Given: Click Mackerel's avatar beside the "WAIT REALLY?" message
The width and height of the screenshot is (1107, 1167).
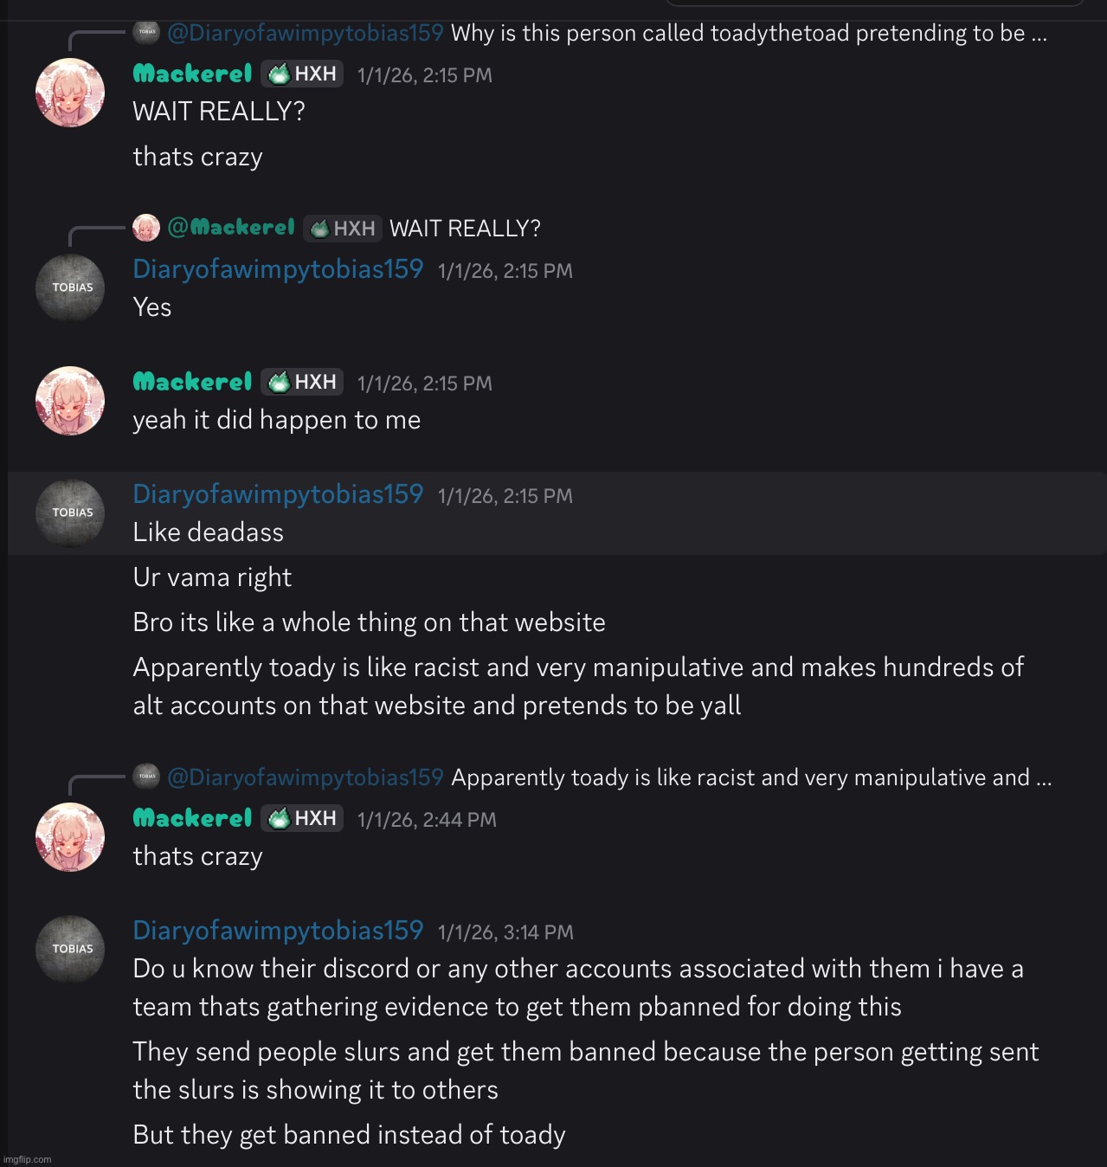Looking at the screenshot, I should [70, 93].
